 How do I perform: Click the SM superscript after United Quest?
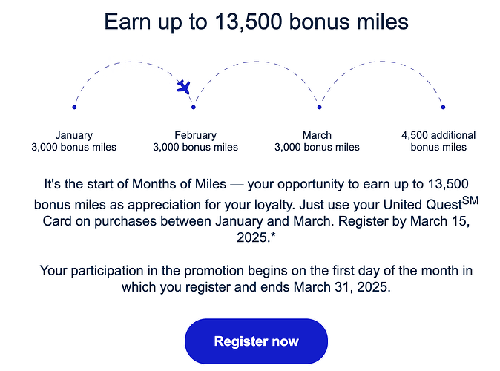coord(470,200)
